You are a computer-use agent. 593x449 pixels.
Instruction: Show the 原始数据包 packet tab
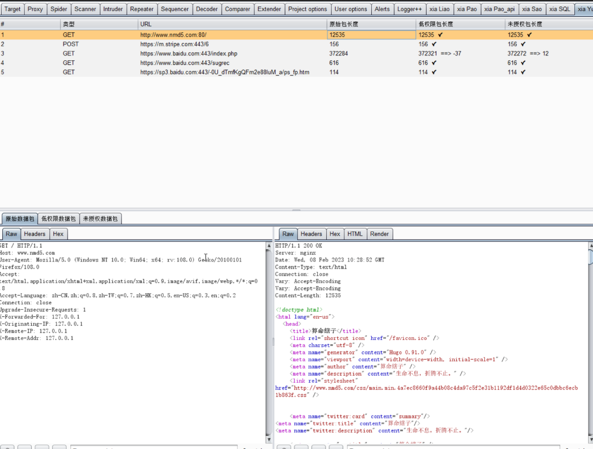point(20,219)
